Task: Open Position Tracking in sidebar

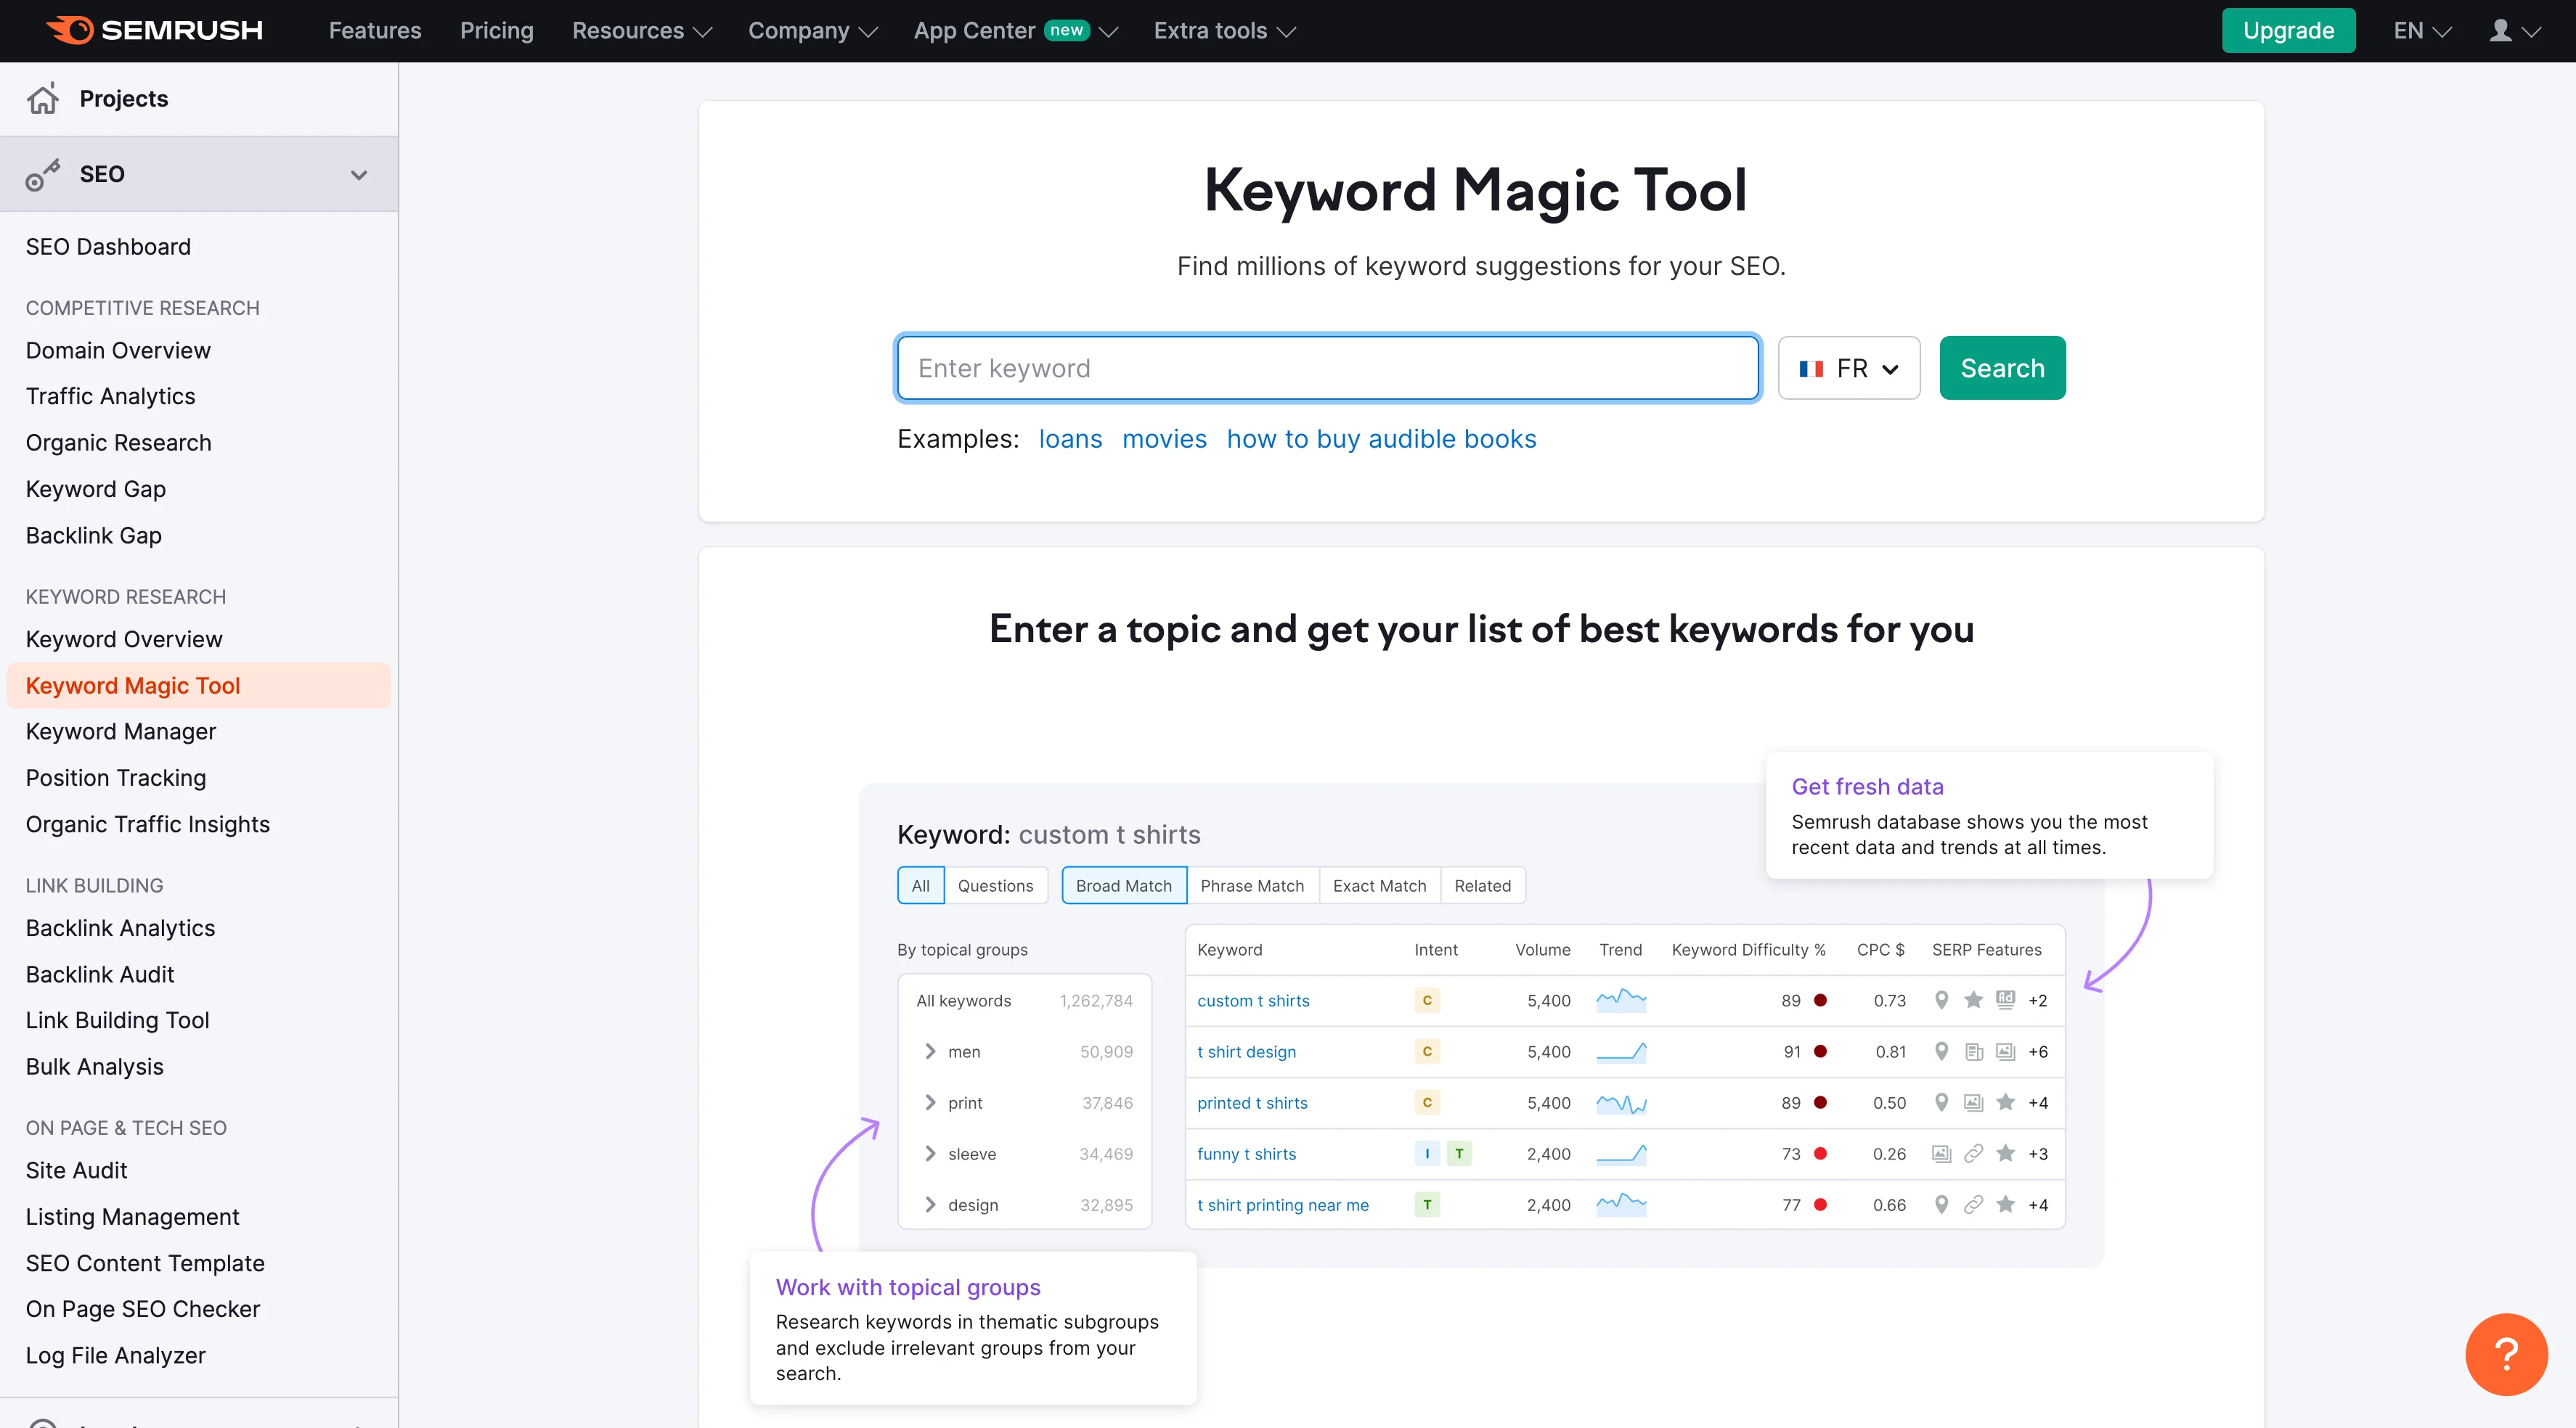Action: click(x=116, y=777)
